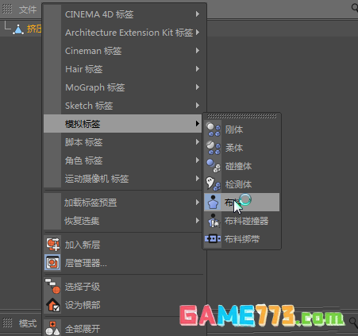Click the grip handle beside 模式 menu

click(7, 322)
